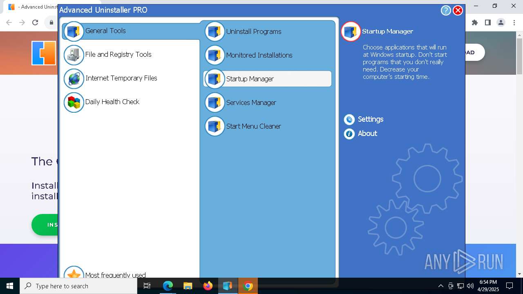Open Most frequently used list

coord(115,275)
